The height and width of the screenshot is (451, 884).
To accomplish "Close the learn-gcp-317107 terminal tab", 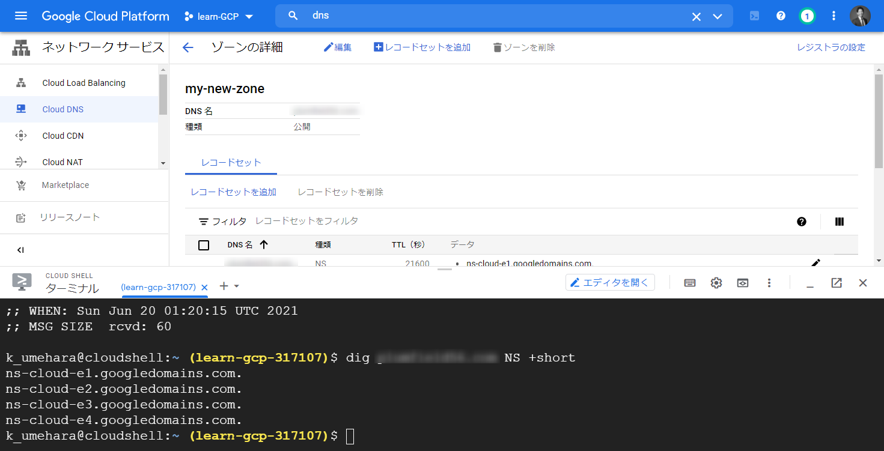I will point(204,287).
